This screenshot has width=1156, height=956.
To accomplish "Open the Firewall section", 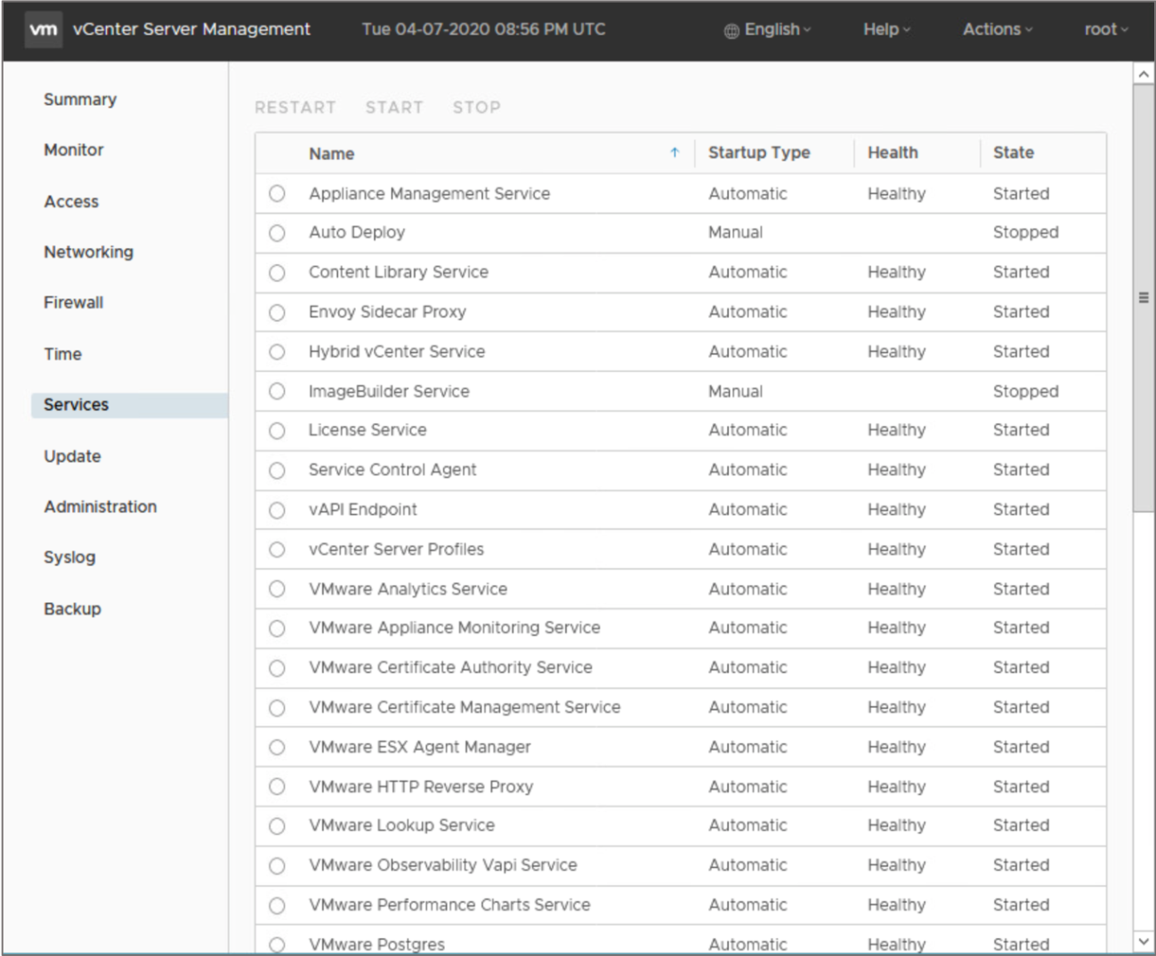I will [x=74, y=302].
